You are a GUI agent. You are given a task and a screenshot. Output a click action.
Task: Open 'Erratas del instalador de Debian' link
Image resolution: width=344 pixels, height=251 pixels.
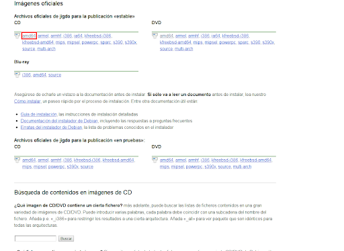tap(51, 128)
